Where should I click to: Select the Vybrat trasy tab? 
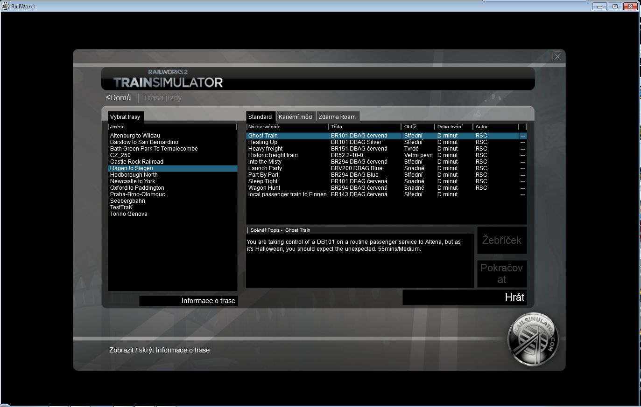point(125,117)
